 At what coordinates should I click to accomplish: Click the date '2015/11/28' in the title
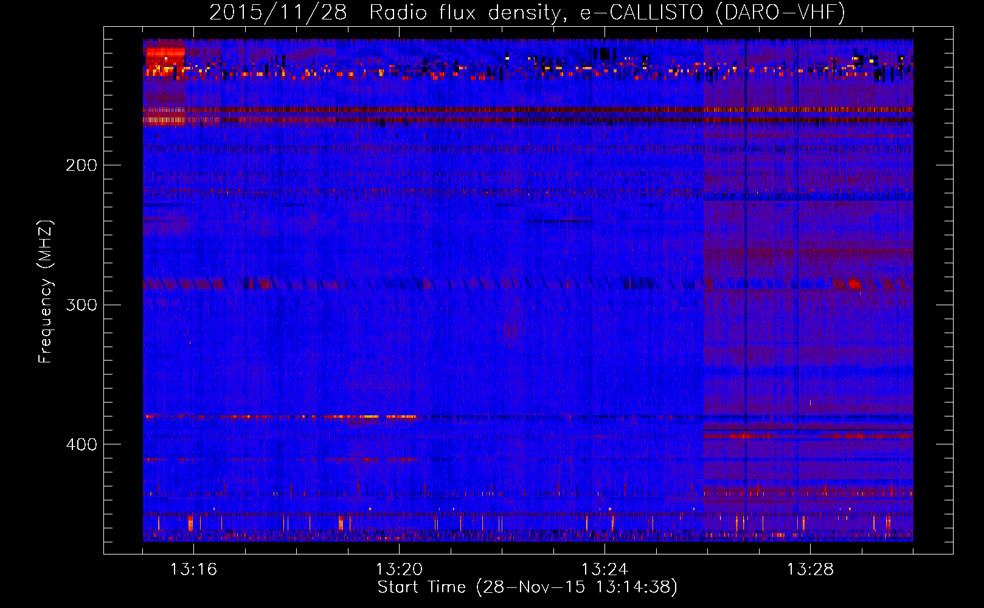pos(278,12)
